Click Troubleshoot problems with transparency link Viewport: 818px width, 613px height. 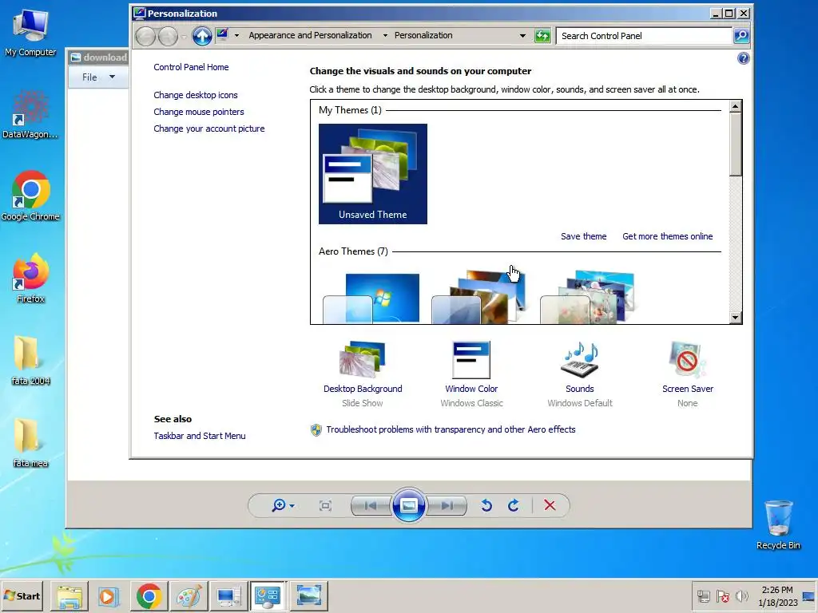[451, 429]
